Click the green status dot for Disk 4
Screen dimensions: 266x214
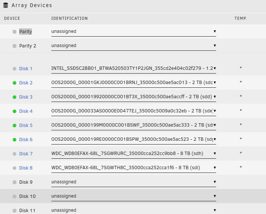(14, 111)
